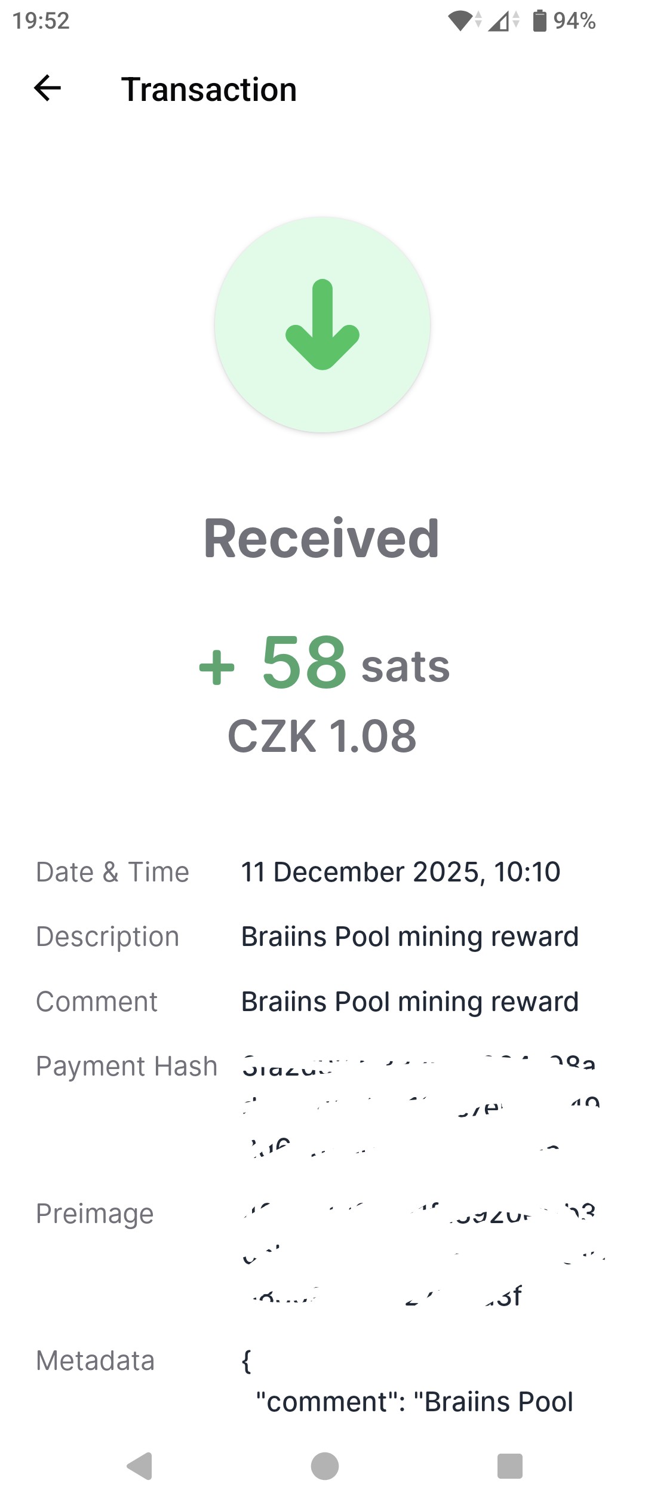Open recent apps with the square button
This screenshot has width=645, height=1505.
click(x=509, y=1466)
